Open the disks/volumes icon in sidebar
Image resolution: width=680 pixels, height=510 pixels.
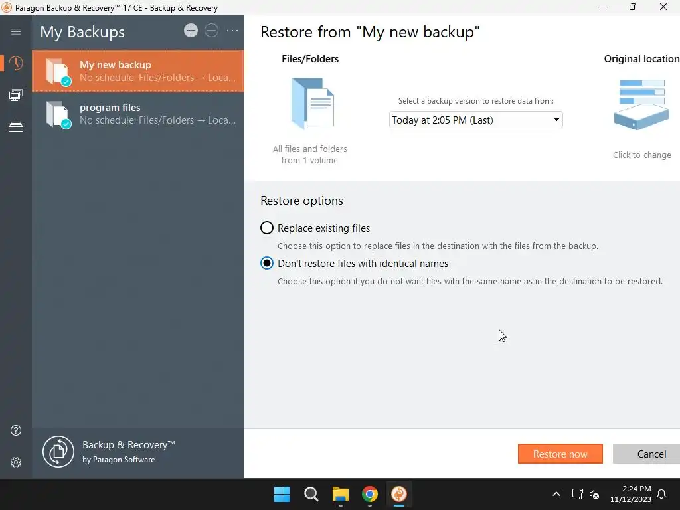click(16, 127)
